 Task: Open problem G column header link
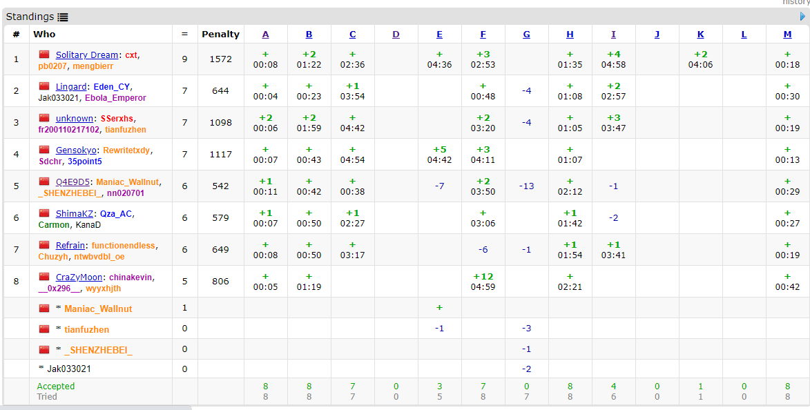coord(527,34)
